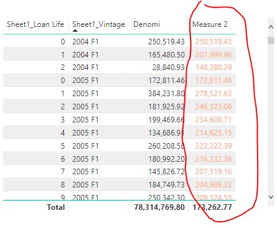This screenshot has width=277, height=228.
Task: Select Denomi value 184,749.73
Action: click(x=166, y=185)
